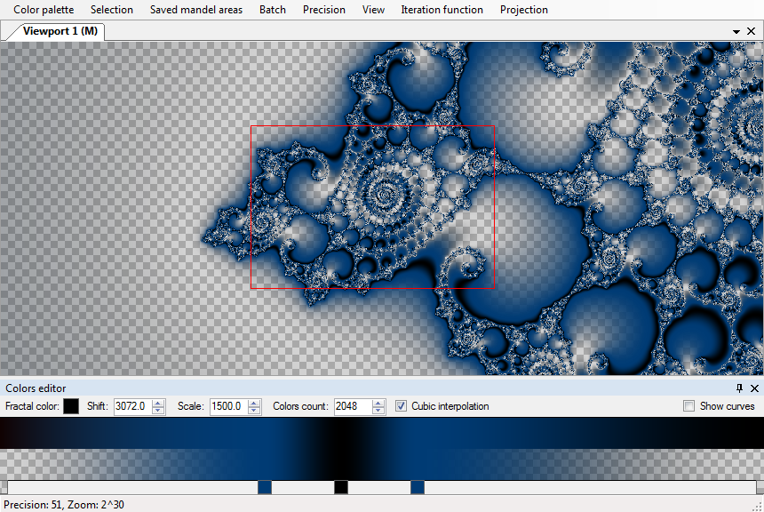Decrease the Scale value with down arrow
The height and width of the screenshot is (512, 764).
[255, 411]
